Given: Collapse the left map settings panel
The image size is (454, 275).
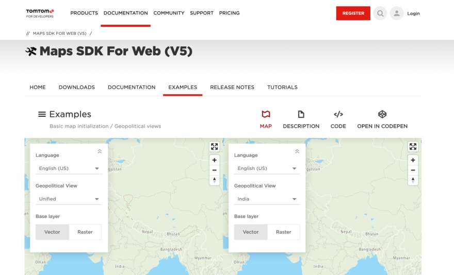Looking at the screenshot, I should (100, 151).
